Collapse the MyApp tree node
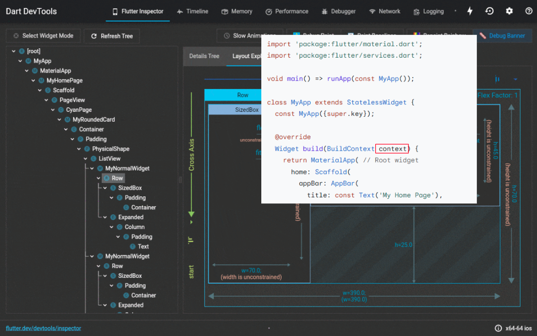The width and height of the screenshot is (537, 336). (20, 61)
